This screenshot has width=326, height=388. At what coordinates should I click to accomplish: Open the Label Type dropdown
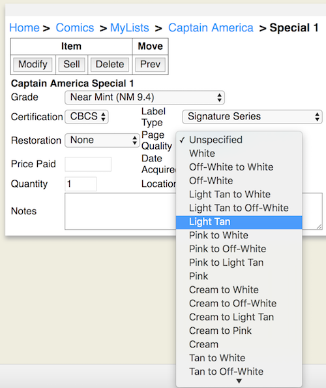pyautogui.click(x=252, y=116)
